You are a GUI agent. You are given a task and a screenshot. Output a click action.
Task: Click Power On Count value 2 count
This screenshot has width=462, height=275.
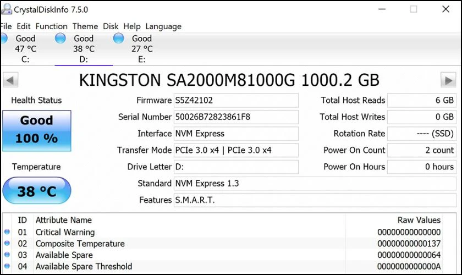422,150
